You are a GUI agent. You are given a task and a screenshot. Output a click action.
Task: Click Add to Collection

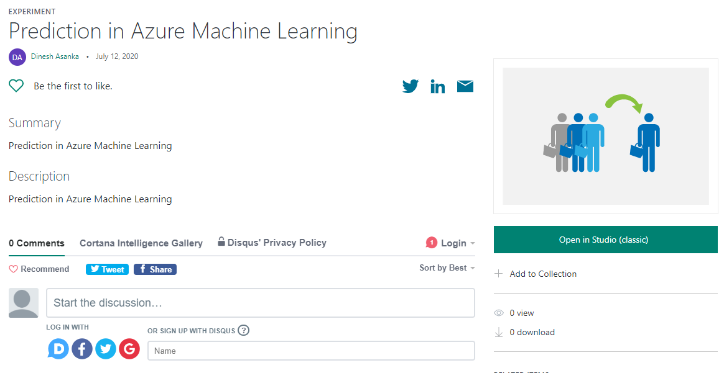point(542,274)
